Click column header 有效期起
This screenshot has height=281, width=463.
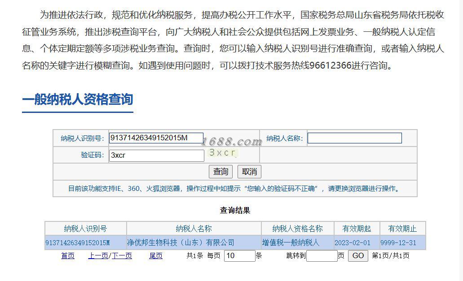357,229
